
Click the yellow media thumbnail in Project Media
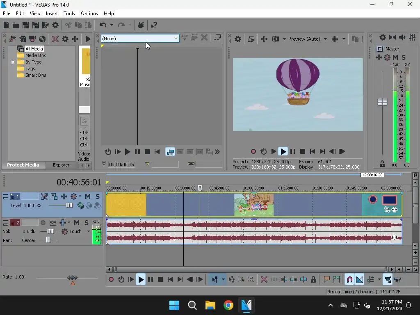coord(86,61)
